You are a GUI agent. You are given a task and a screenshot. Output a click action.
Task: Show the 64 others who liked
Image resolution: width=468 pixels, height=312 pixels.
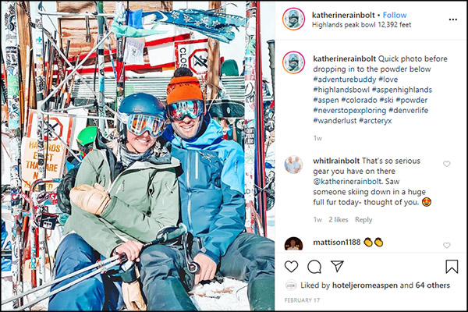[x=432, y=285]
